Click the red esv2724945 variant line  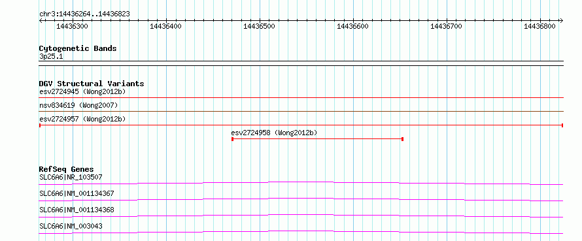(x=301, y=97)
